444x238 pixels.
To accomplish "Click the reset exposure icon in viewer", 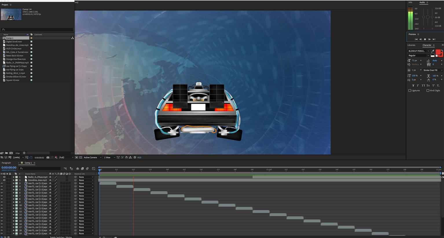I will (135, 158).
